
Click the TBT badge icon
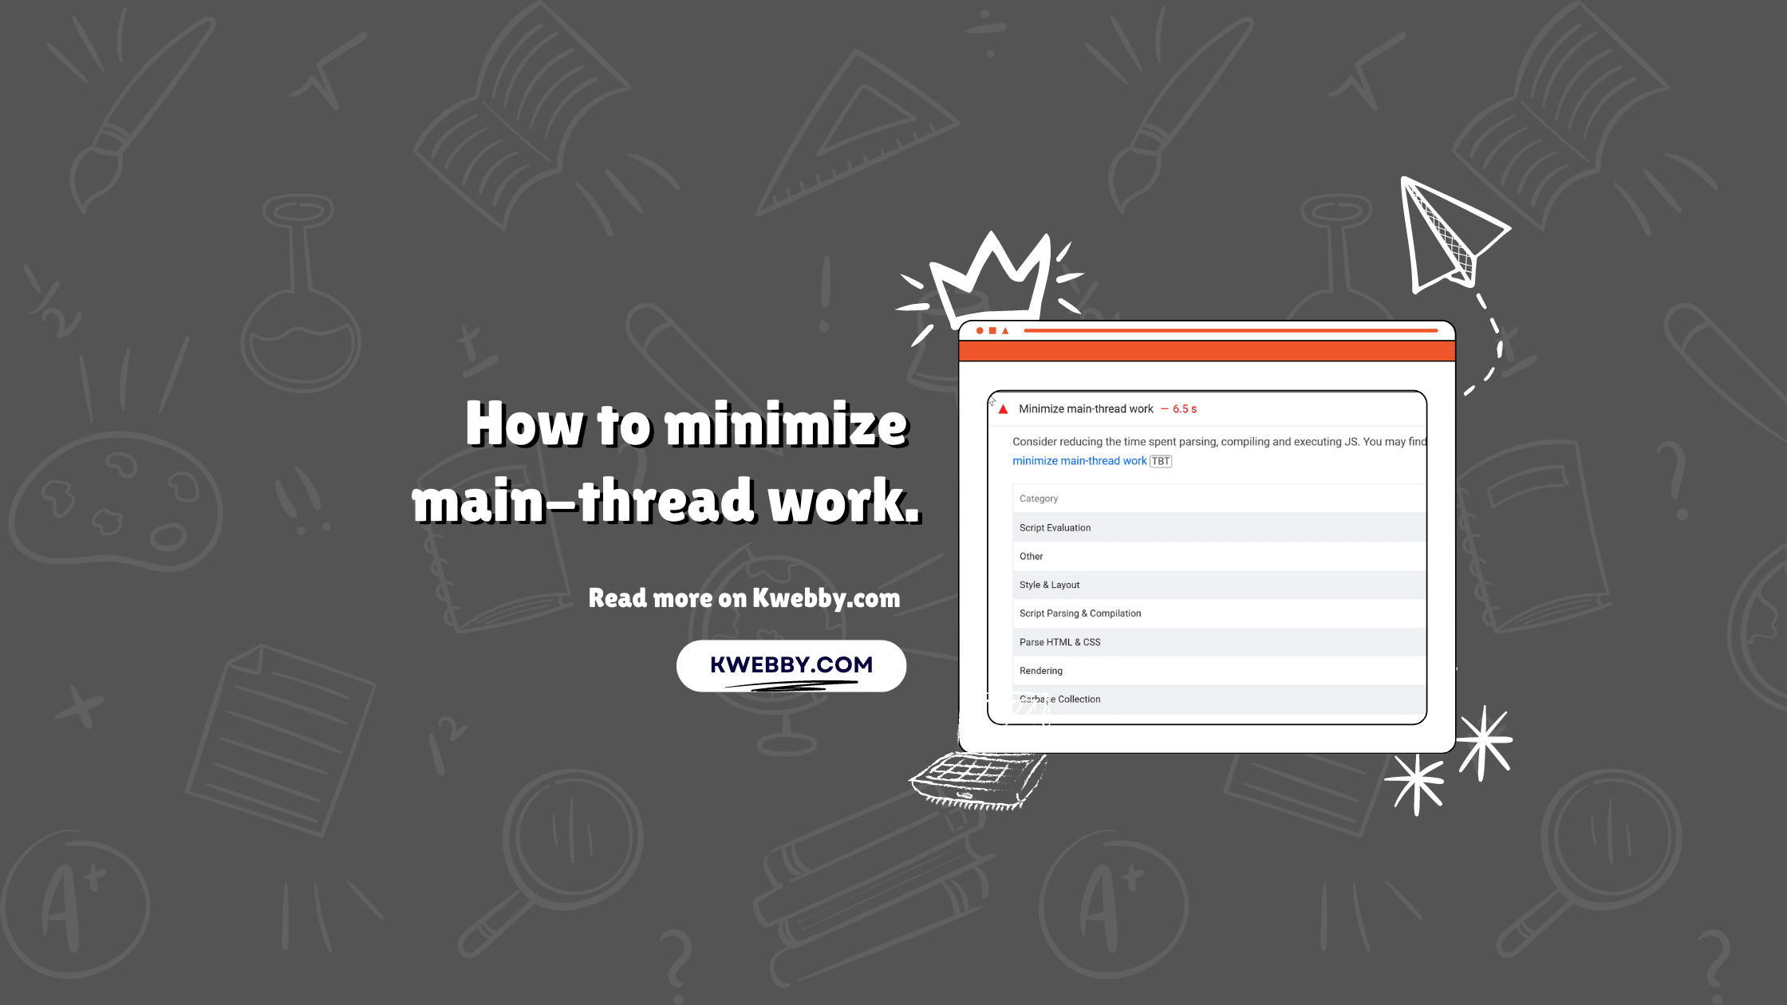click(1160, 460)
